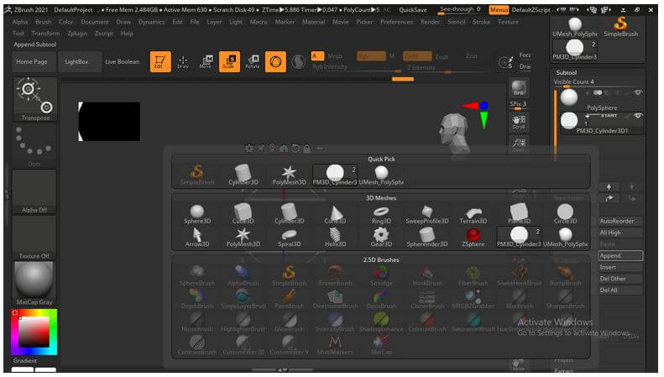Open the Document menu
The image size is (664, 377).
pyautogui.click(x=95, y=22)
